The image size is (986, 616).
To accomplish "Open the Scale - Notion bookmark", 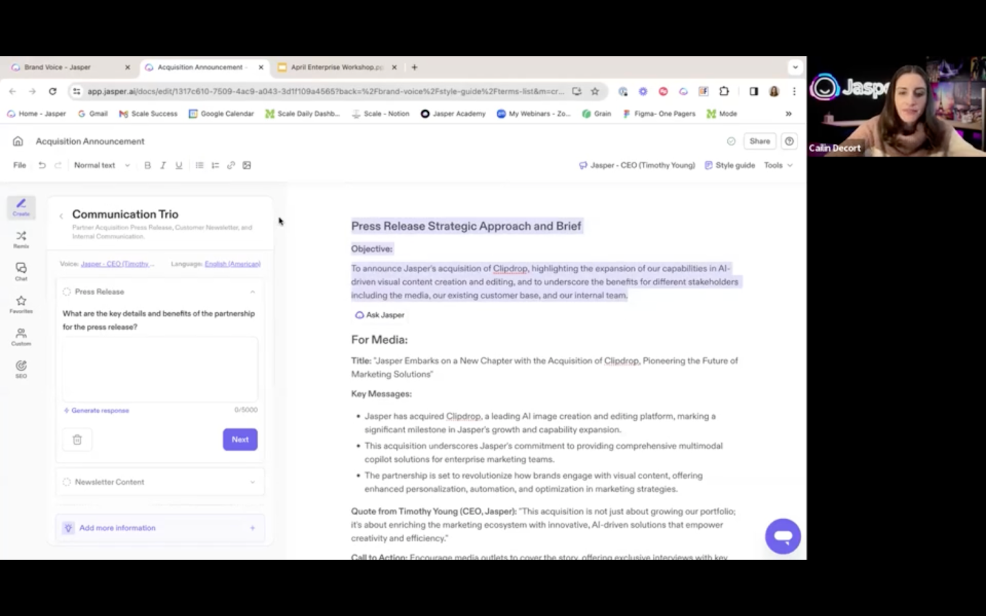I will tap(380, 113).
